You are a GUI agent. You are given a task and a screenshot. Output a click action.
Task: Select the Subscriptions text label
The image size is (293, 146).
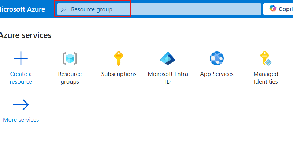pos(119,74)
